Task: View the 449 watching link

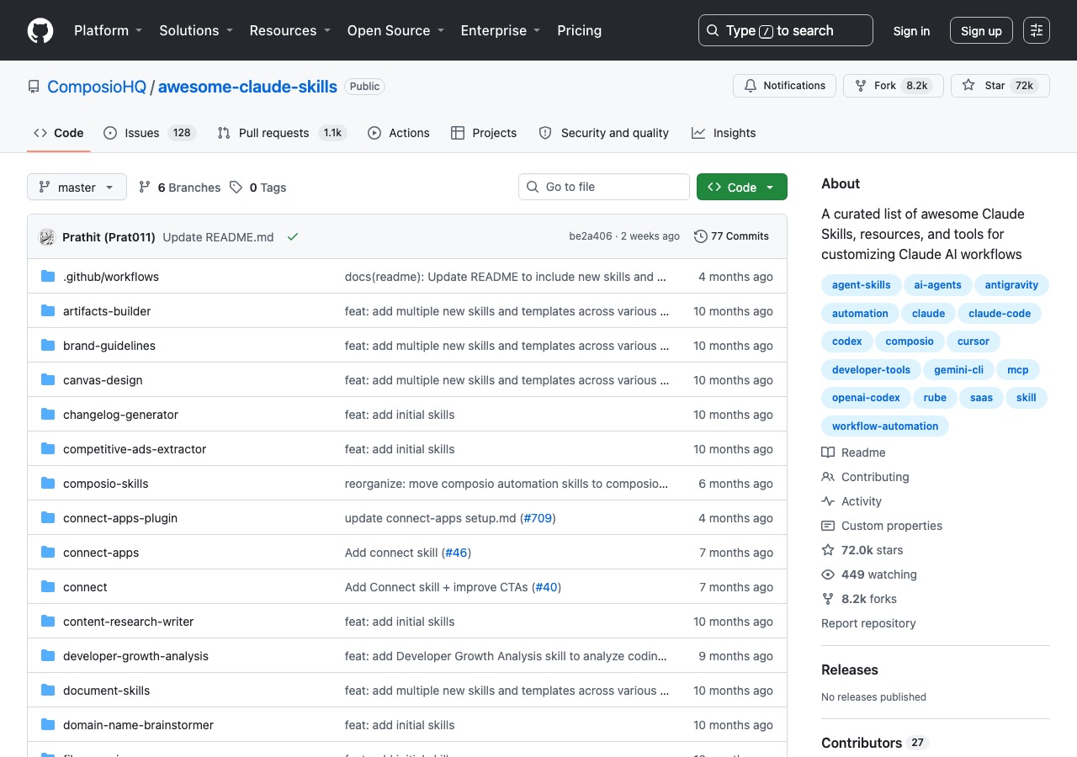Action: (x=869, y=574)
